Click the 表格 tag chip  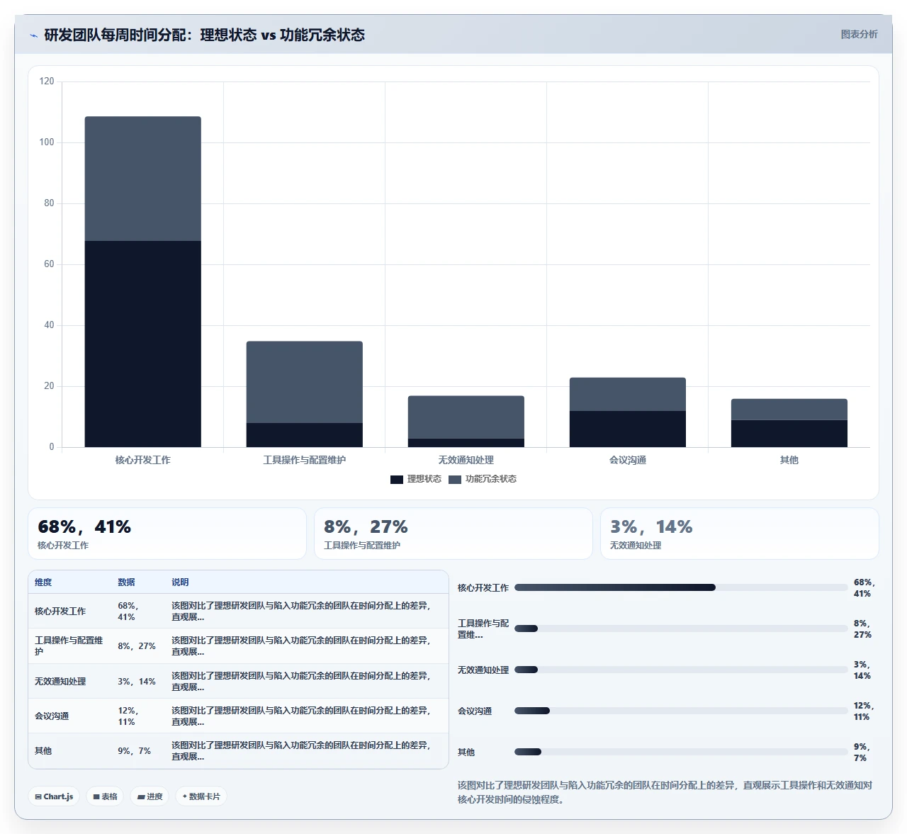[x=105, y=796]
